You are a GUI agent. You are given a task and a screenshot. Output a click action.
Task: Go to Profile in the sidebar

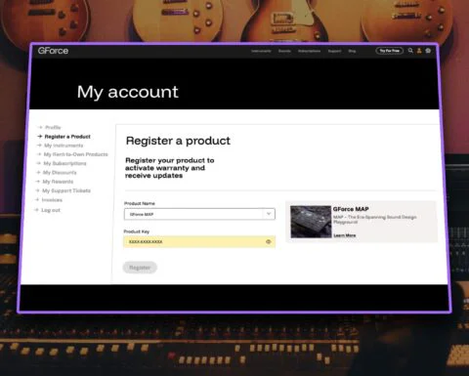(x=53, y=127)
